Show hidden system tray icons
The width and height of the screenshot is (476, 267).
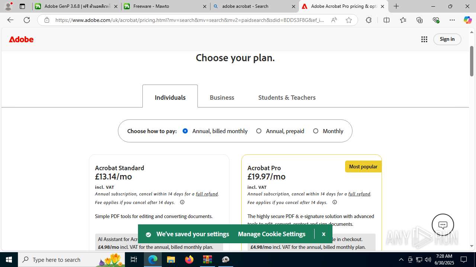401,260
